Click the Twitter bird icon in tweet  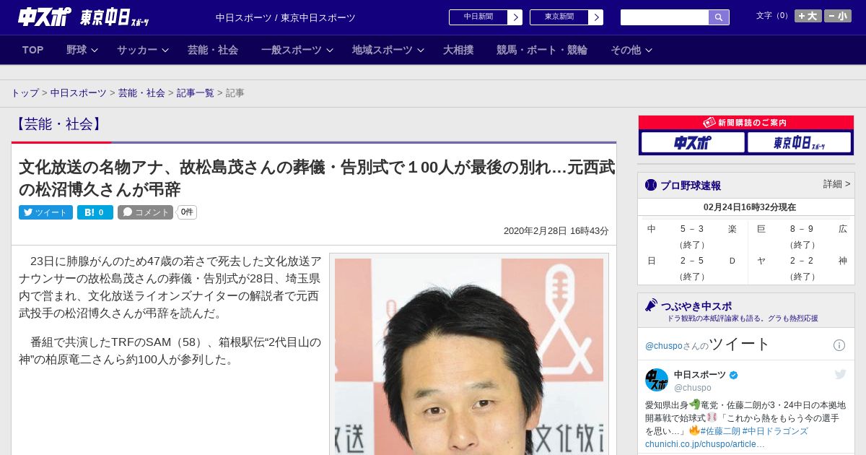pos(840,374)
